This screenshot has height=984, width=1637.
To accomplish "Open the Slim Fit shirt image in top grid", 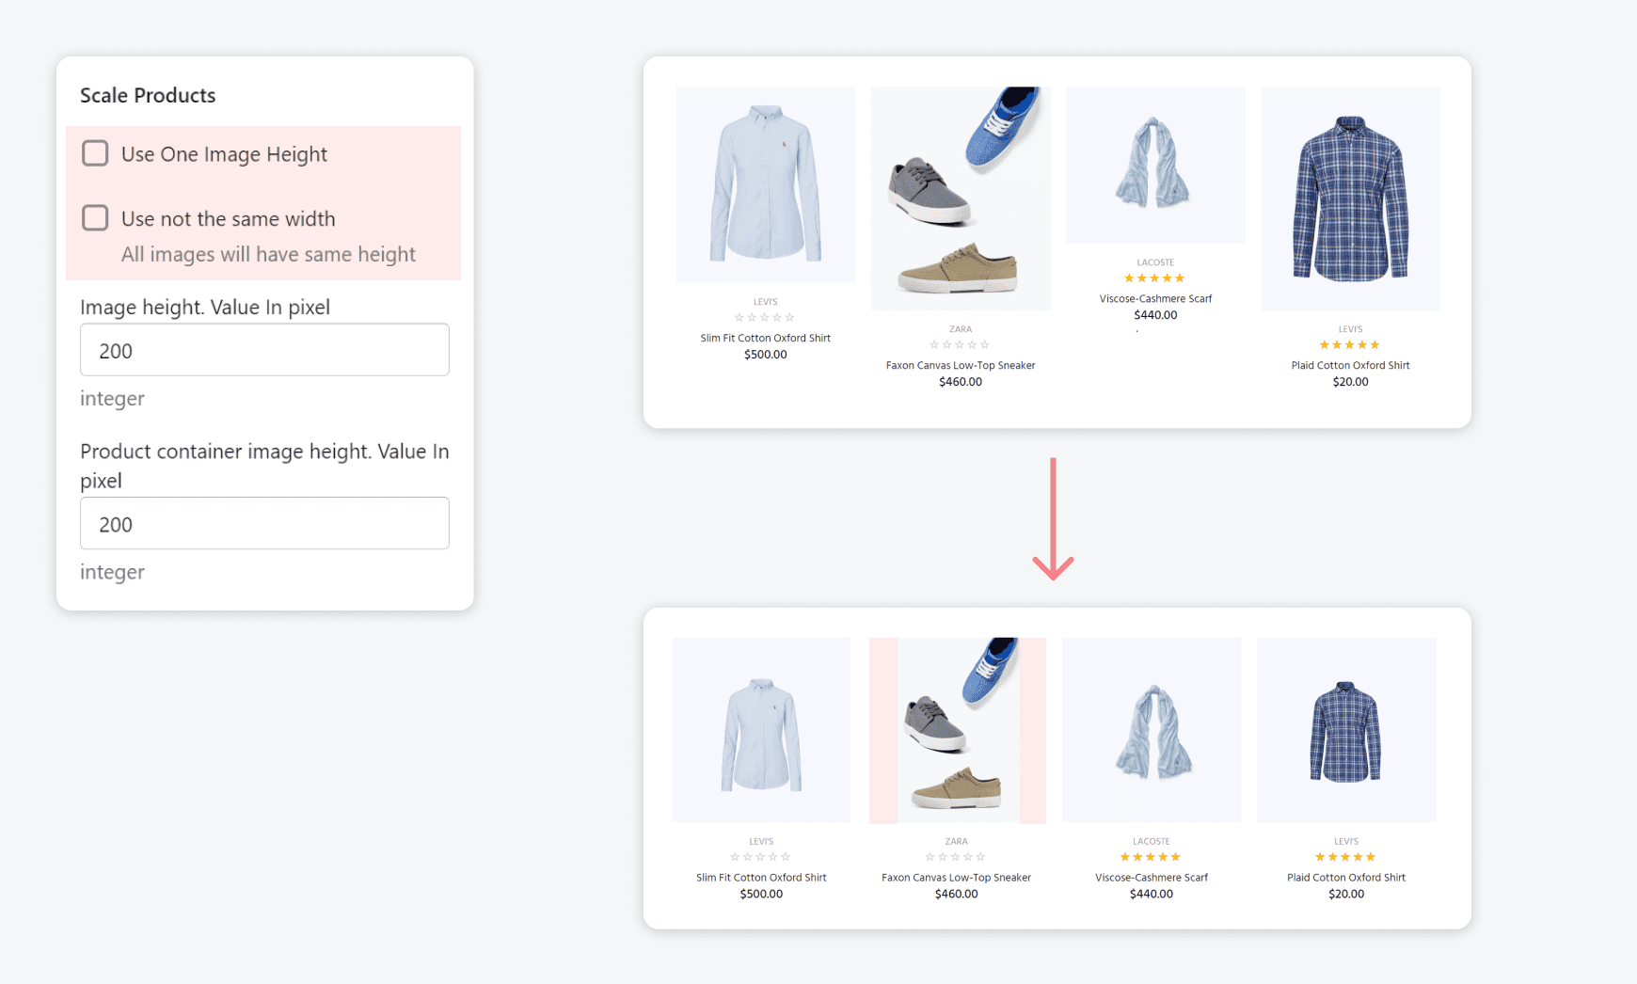I will (x=765, y=184).
